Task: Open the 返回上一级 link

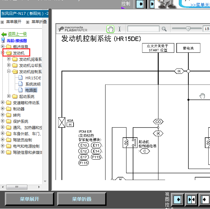Action: [17, 34]
